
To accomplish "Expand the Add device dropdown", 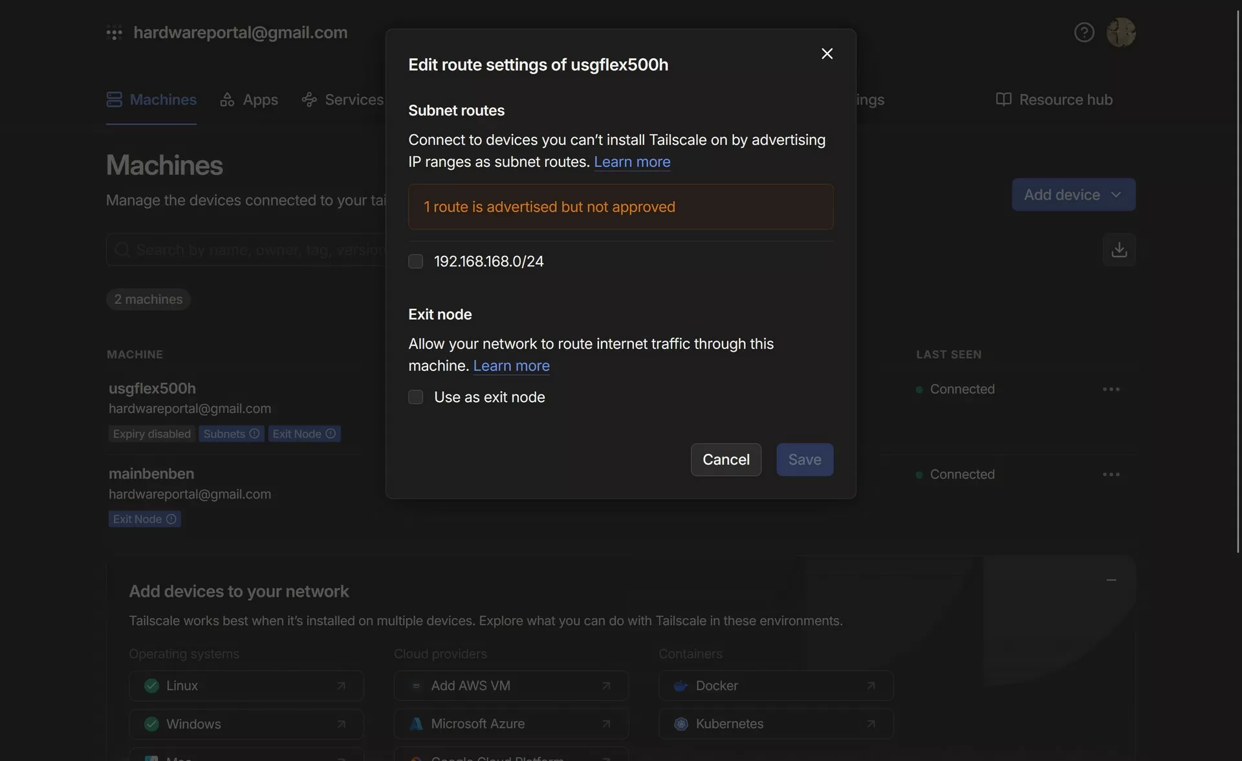I will coord(1073,195).
